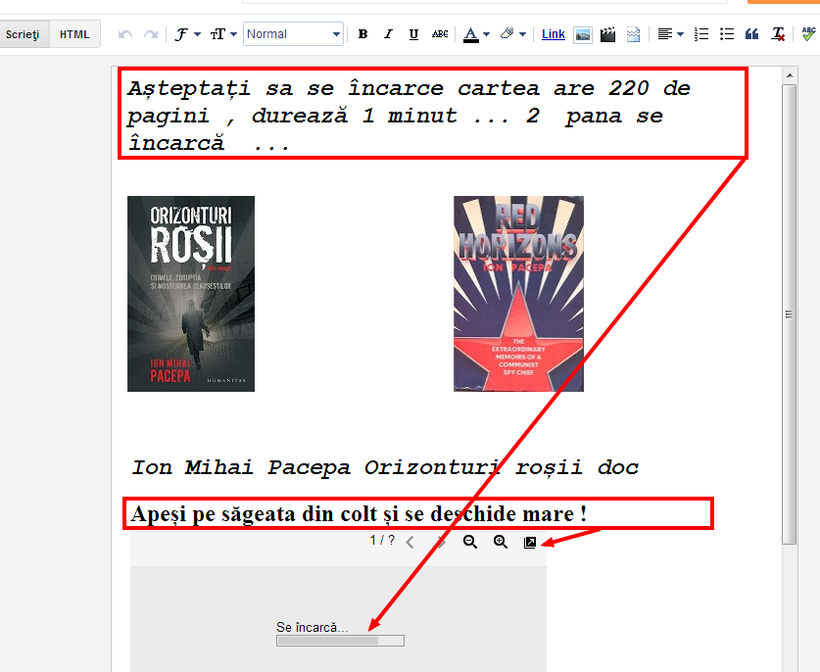Insert a video with clapperboard icon

(x=607, y=35)
